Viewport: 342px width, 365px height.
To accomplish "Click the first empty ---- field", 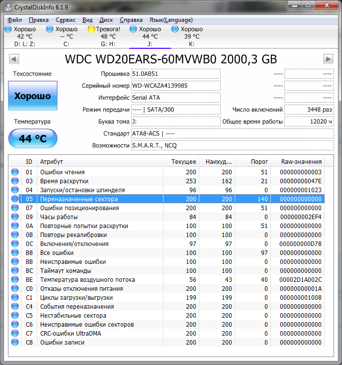I will (x=309, y=74).
